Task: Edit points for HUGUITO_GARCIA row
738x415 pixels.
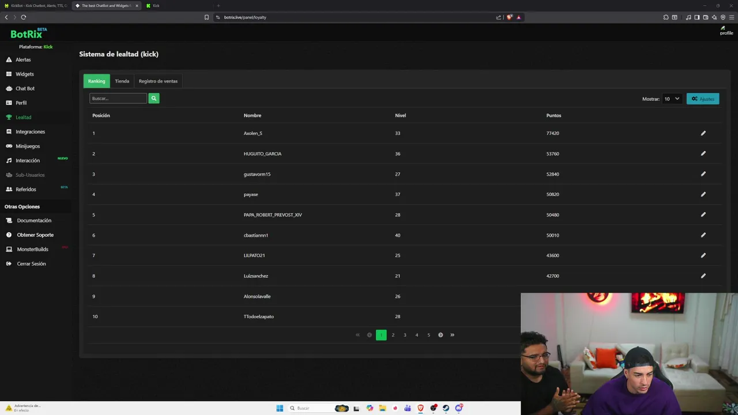Action: click(x=703, y=153)
